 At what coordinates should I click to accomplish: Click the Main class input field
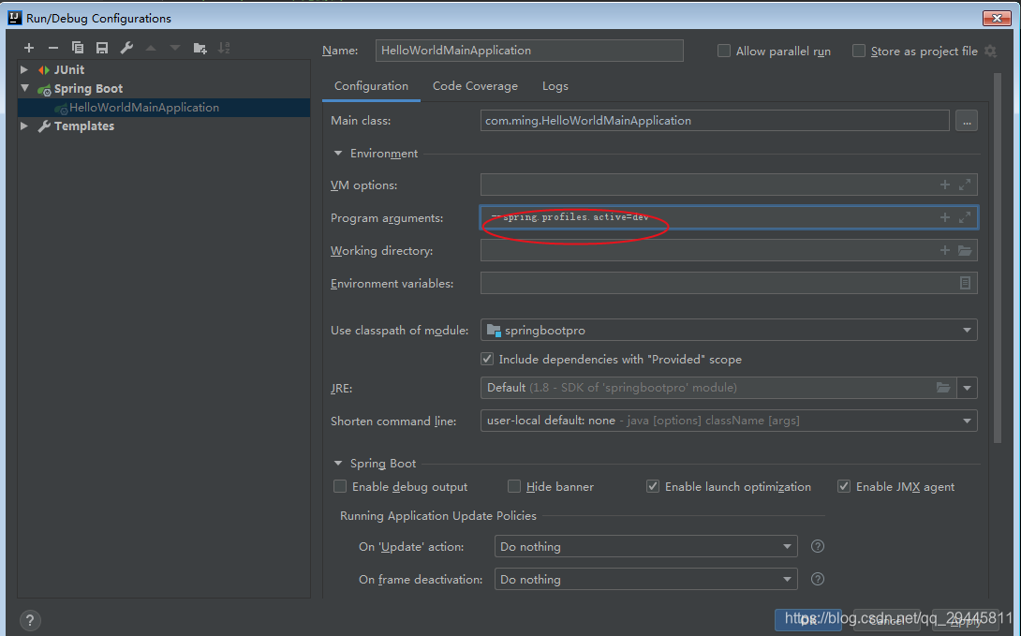pos(715,121)
